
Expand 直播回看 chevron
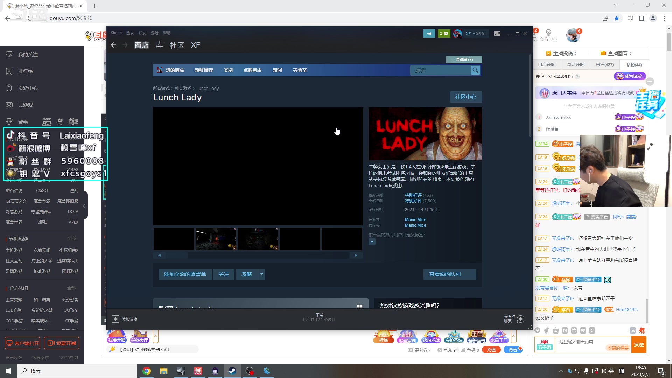pyautogui.click(x=630, y=54)
